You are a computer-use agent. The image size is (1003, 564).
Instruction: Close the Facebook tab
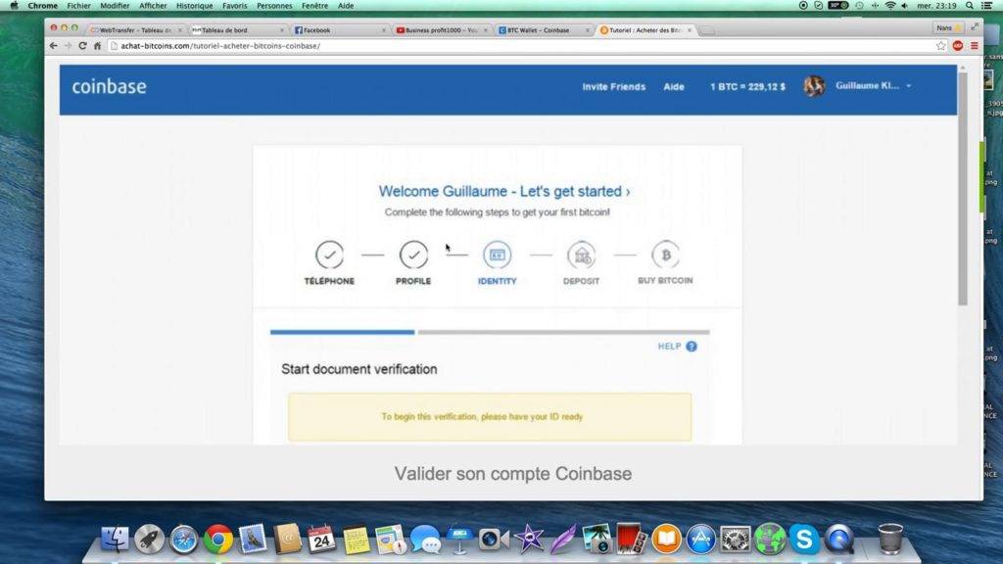384,30
